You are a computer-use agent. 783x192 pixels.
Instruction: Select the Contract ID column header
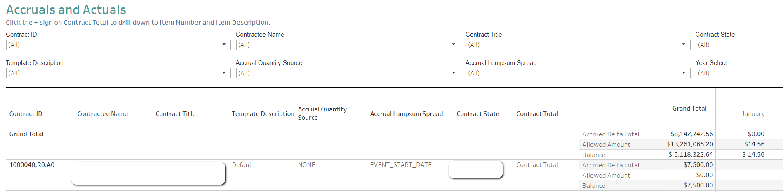click(26, 114)
